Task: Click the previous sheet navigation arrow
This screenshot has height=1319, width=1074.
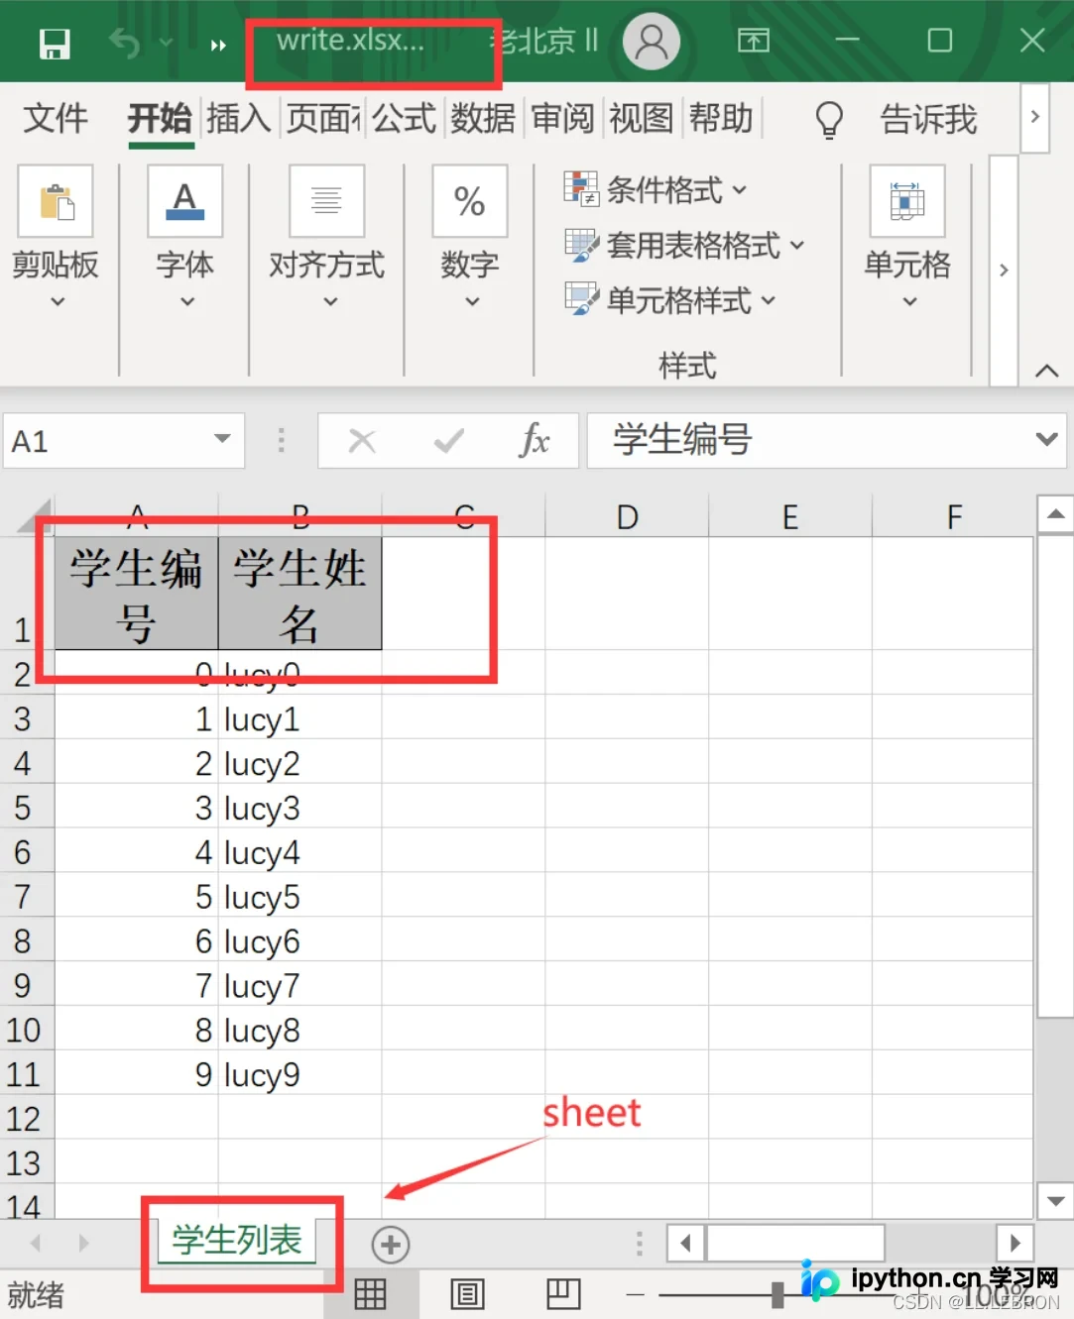Action: coord(36,1243)
